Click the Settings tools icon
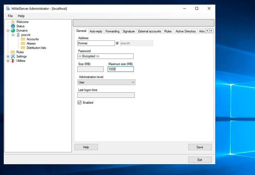The image size is (255, 175). click(x=13, y=56)
